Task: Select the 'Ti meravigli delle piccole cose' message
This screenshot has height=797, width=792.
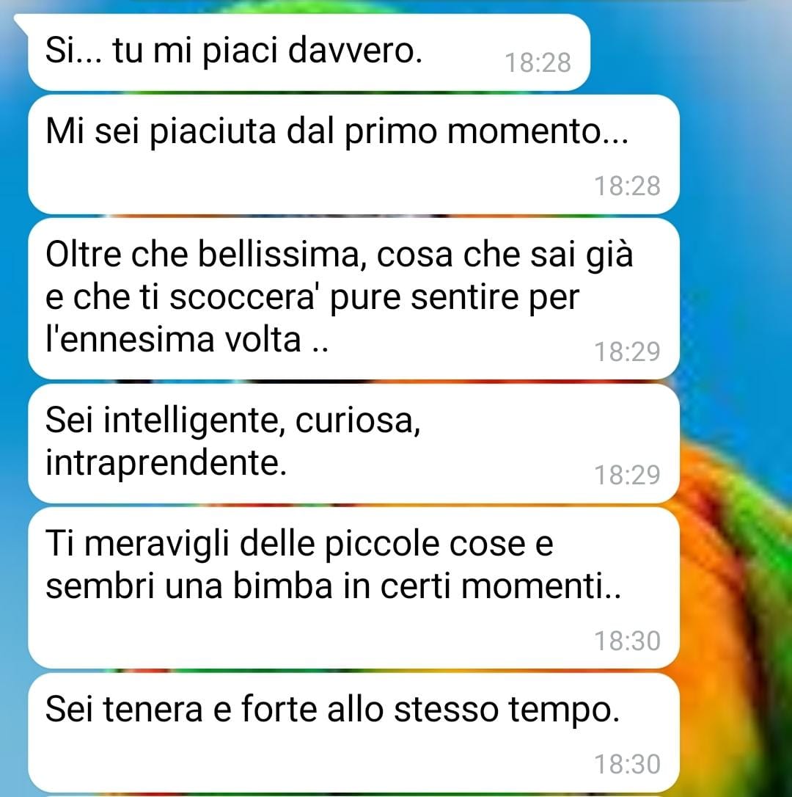Action: click(x=353, y=588)
